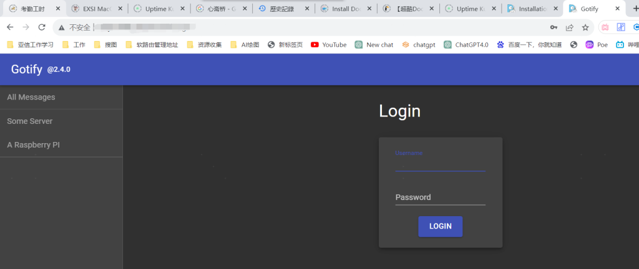
Task: Switch to the EXSI Mac tab
Action: (97, 9)
